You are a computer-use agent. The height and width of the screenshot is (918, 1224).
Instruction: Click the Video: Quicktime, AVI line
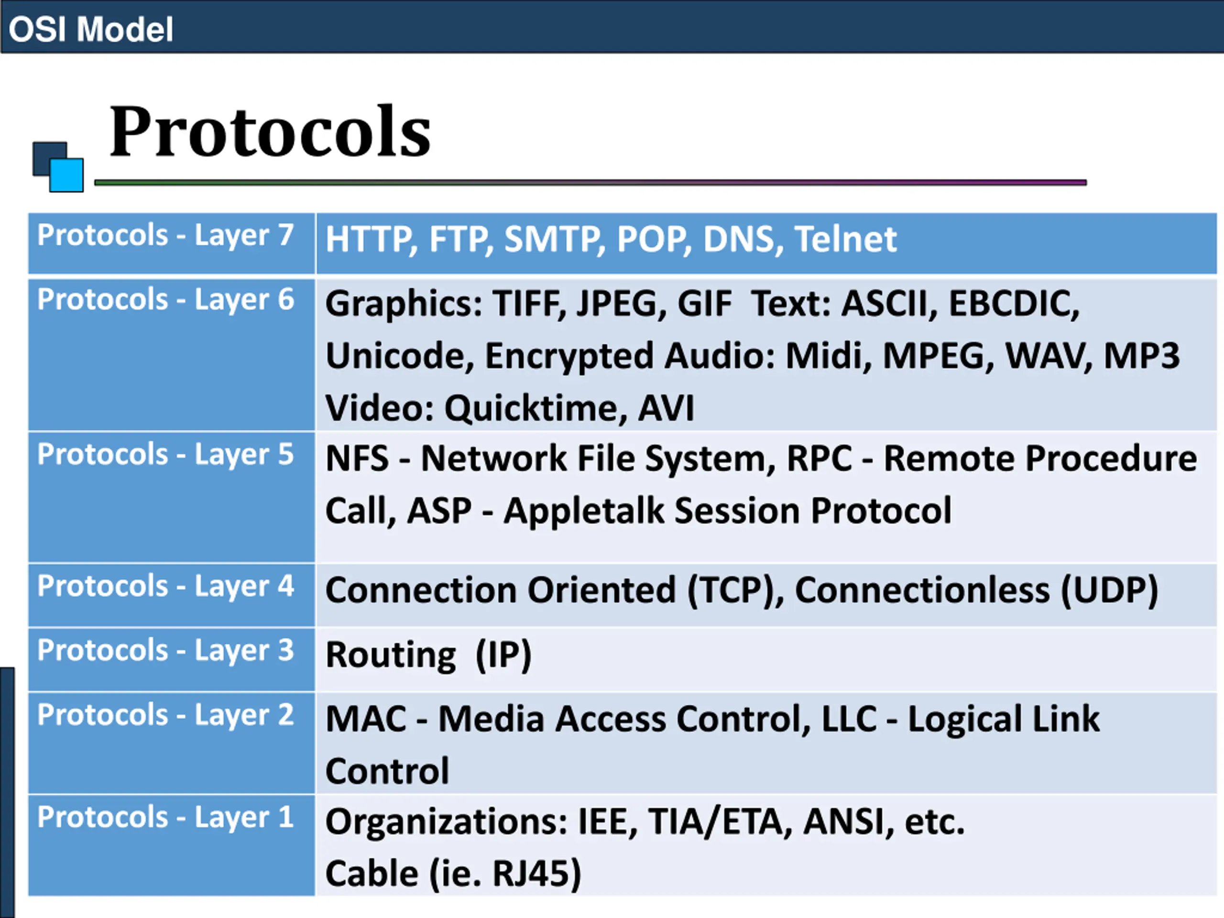(x=510, y=408)
